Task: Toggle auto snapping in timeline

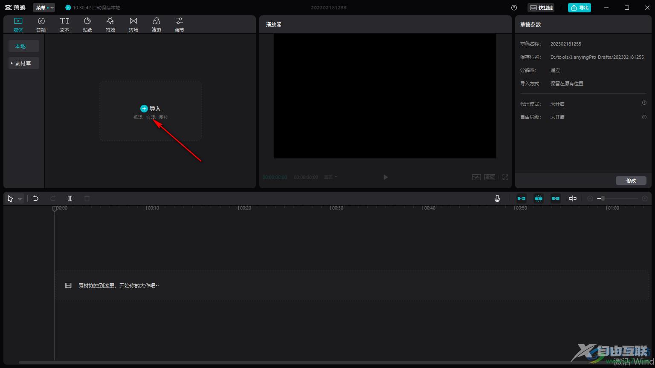Action: click(x=539, y=198)
